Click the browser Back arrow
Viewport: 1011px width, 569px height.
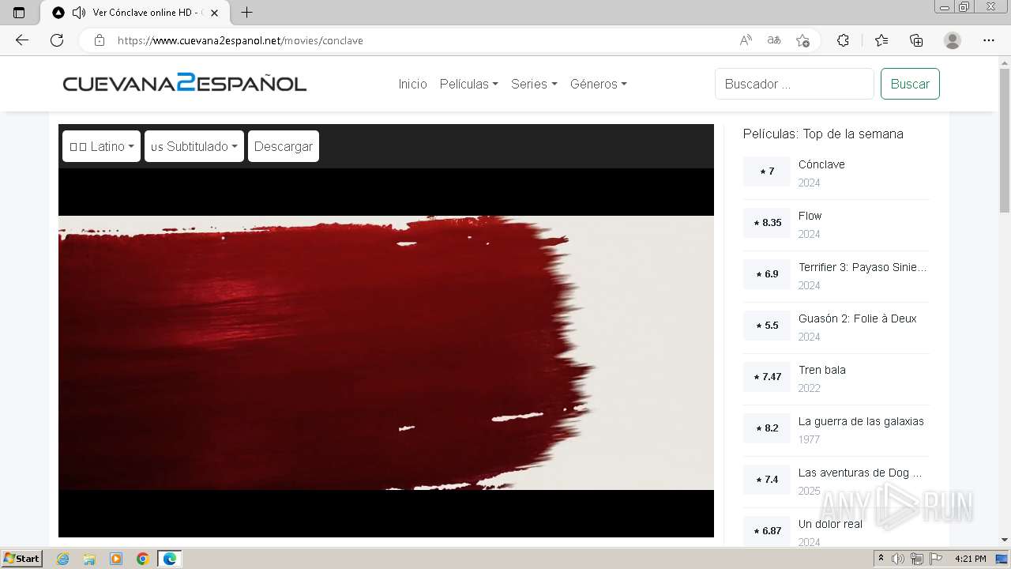coord(22,40)
